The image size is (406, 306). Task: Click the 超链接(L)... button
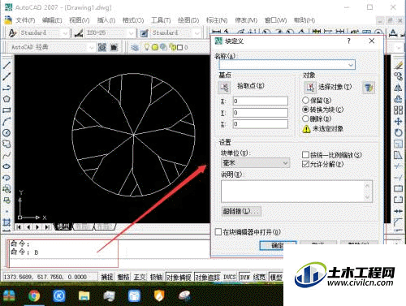click(241, 211)
